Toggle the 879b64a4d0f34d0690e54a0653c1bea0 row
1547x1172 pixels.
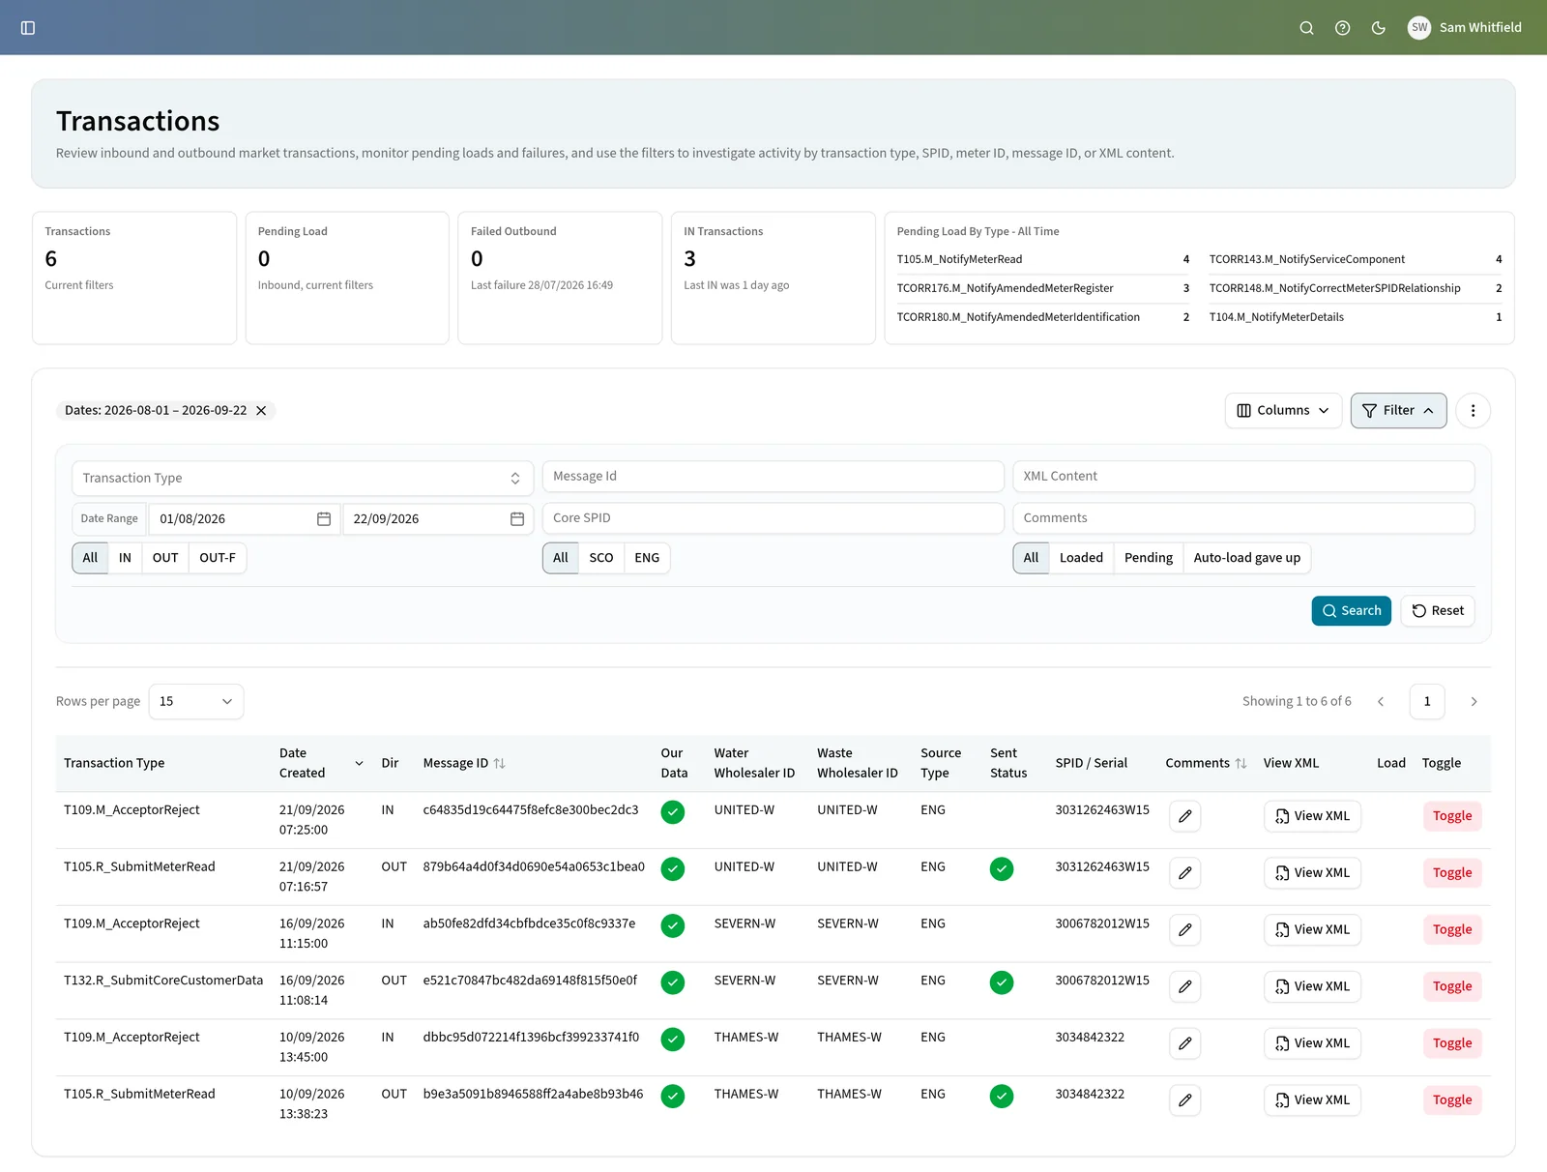[x=1452, y=873]
